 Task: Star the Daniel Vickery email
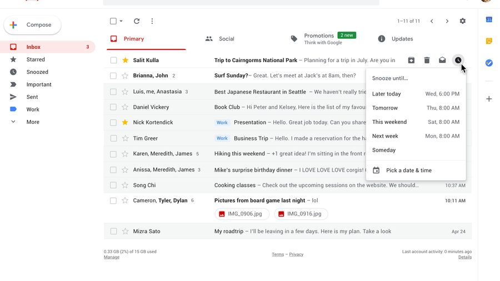pyautogui.click(x=125, y=107)
